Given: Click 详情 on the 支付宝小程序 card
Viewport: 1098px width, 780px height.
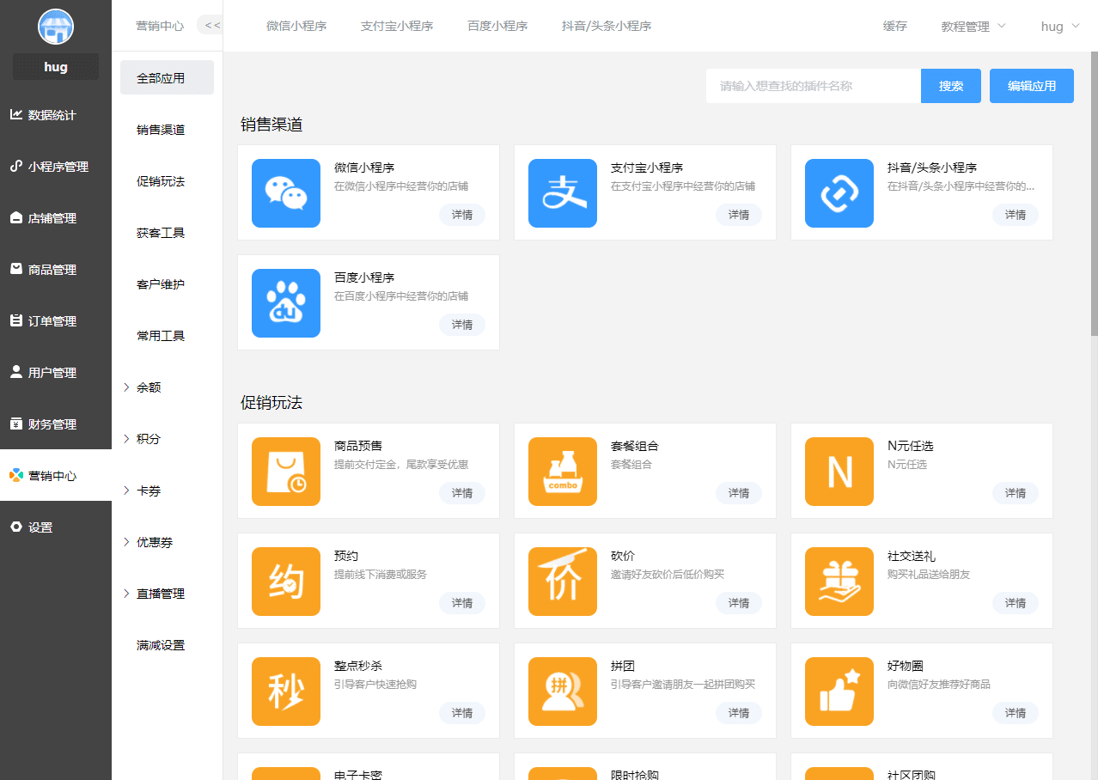Looking at the screenshot, I should click(739, 215).
